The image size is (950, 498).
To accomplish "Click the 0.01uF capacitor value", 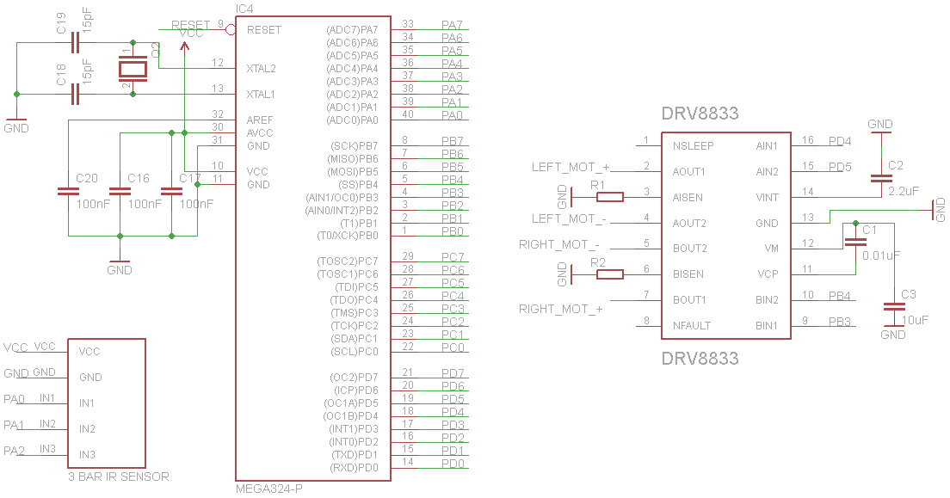I will 881,255.
